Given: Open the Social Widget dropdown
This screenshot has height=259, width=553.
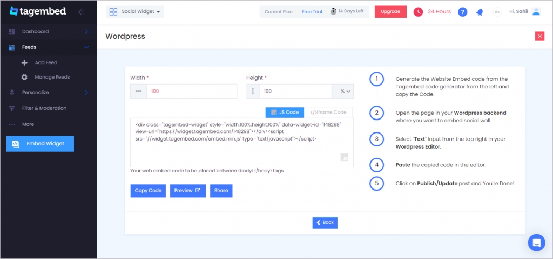Looking at the screenshot, I should click(134, 12).
